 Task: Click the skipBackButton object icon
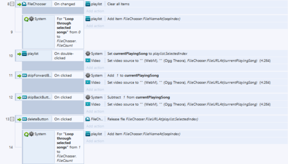tap(24, 97)
